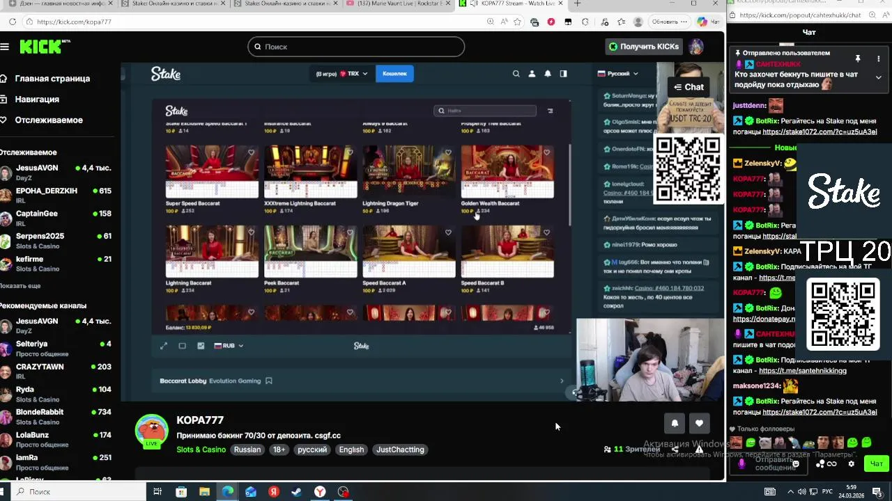The height and width of the screenshot is (501, 892).
Task: Show hidden system tray icons
Action: click(790, 492)
